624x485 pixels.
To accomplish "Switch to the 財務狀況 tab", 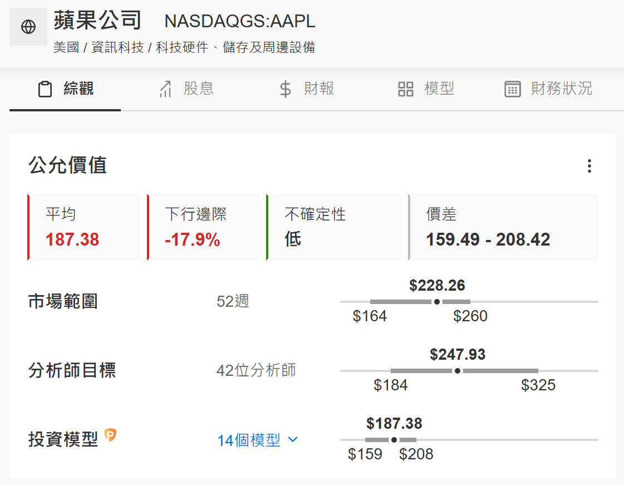I will click(x=561, y=89).
